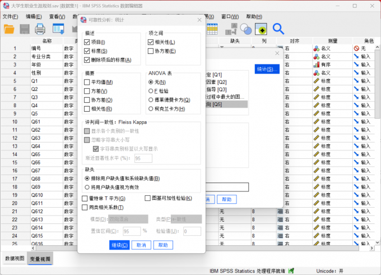Image resolution: width=381 pixels, height=275 pixels.
Task: Select the [Q5] item in variable list
Action: coord(226,104)
